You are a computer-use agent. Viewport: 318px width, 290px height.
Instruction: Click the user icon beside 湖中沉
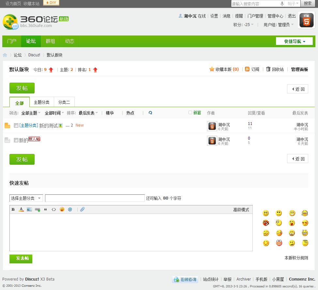180,16
